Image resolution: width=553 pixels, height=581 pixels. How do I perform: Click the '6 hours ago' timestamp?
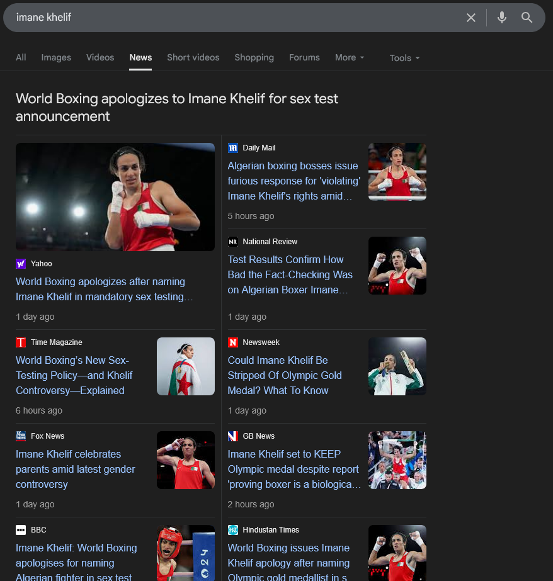(x=39, y=410)
